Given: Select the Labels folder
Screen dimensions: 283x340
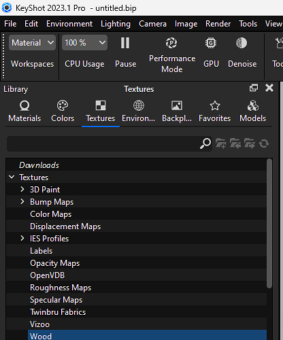Looking at the screenshot, I should (41, 251).
